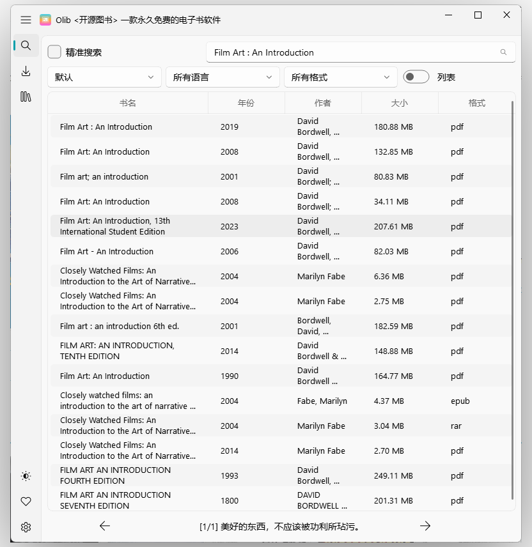
Task: Open the 所有格式 format dropdown
Action: coord(341,77)
